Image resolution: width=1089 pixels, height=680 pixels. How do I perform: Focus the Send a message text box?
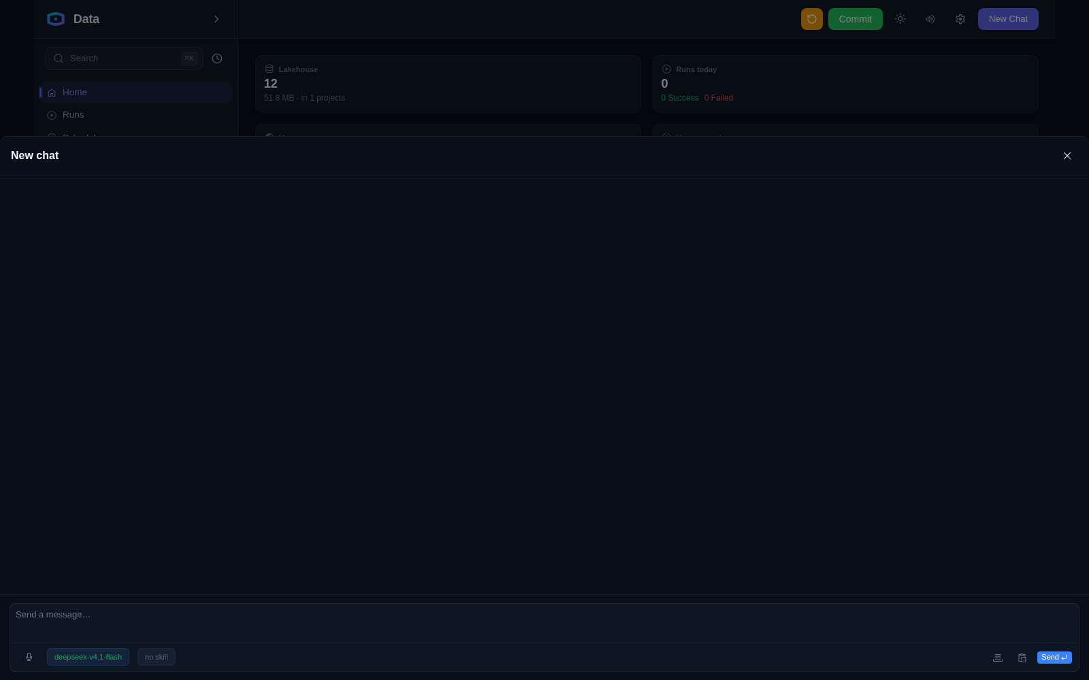[x=544, y=623]
